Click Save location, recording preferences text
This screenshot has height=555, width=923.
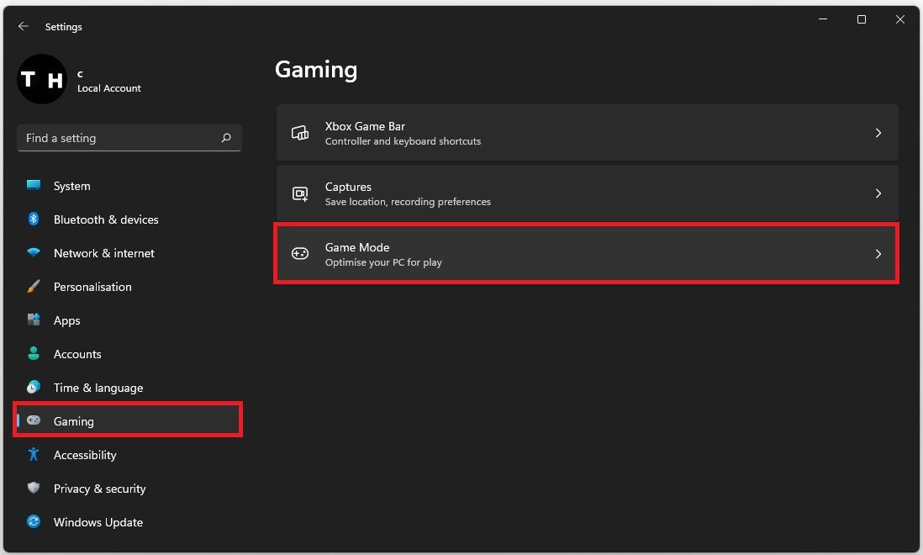(408, 202)
